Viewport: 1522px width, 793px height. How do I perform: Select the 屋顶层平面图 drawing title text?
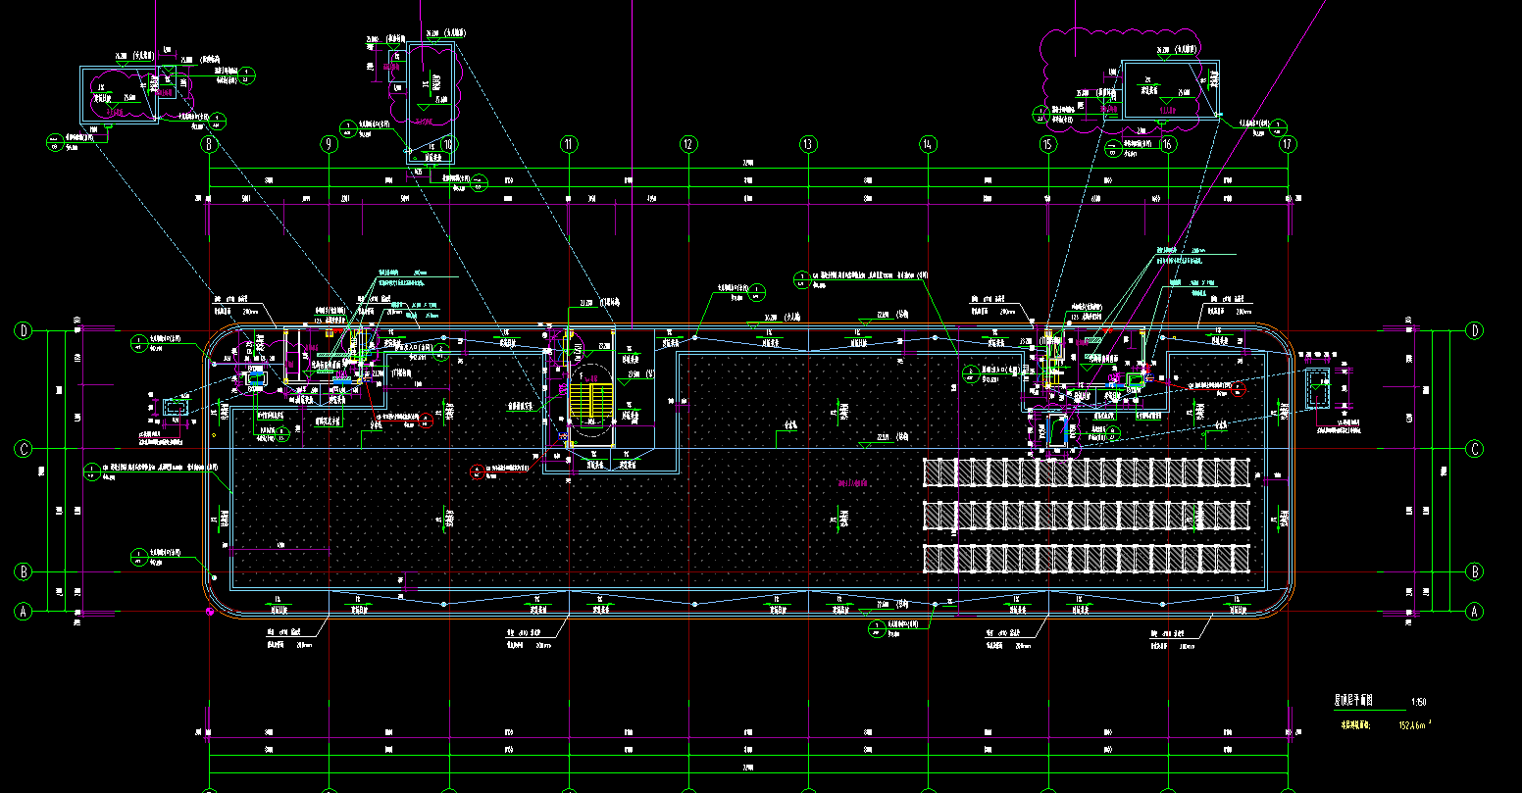[x=1353, y=702]
